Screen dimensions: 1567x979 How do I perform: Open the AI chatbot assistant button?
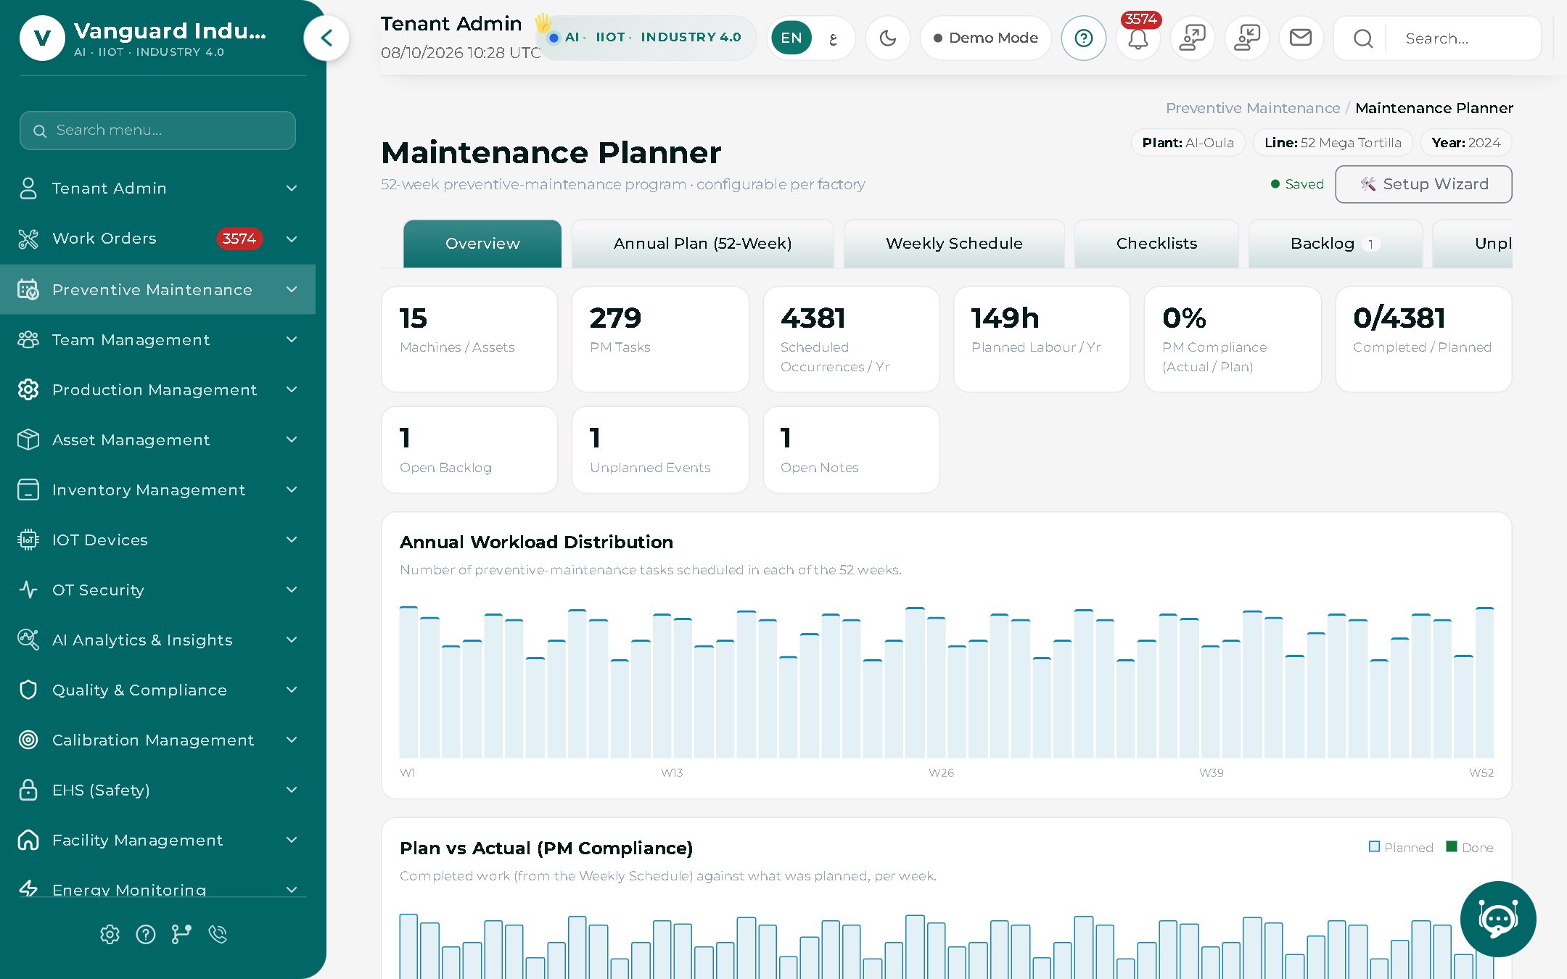(x=1498, y=919)
